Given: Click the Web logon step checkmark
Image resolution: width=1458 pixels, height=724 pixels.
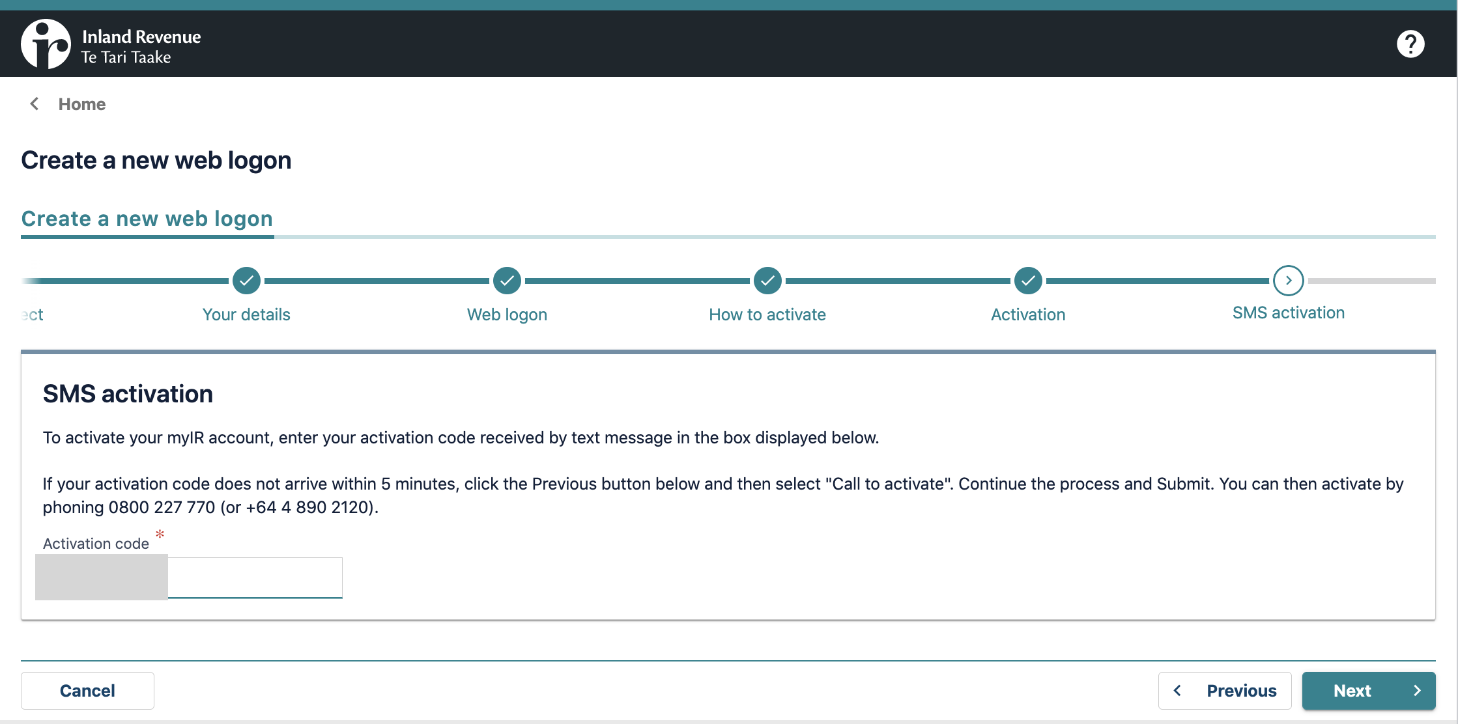Looking at the screenshot, I should point(507,281).
